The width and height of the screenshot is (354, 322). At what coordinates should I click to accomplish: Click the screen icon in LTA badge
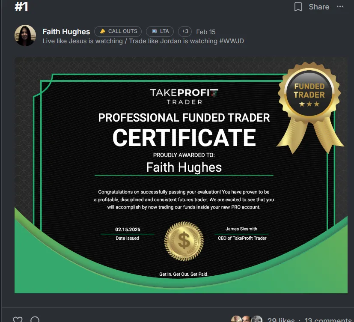[155, 31]
